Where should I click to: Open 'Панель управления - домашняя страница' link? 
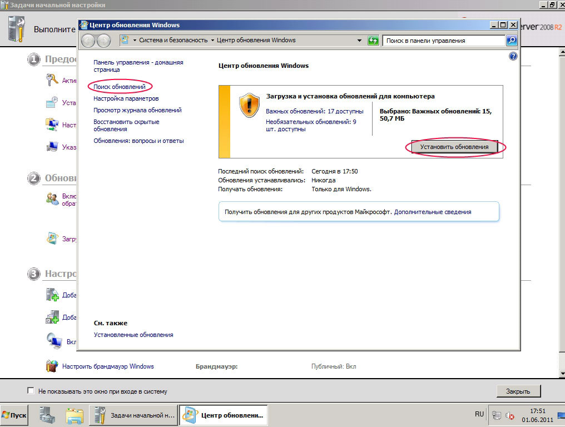tap(138, 66)
